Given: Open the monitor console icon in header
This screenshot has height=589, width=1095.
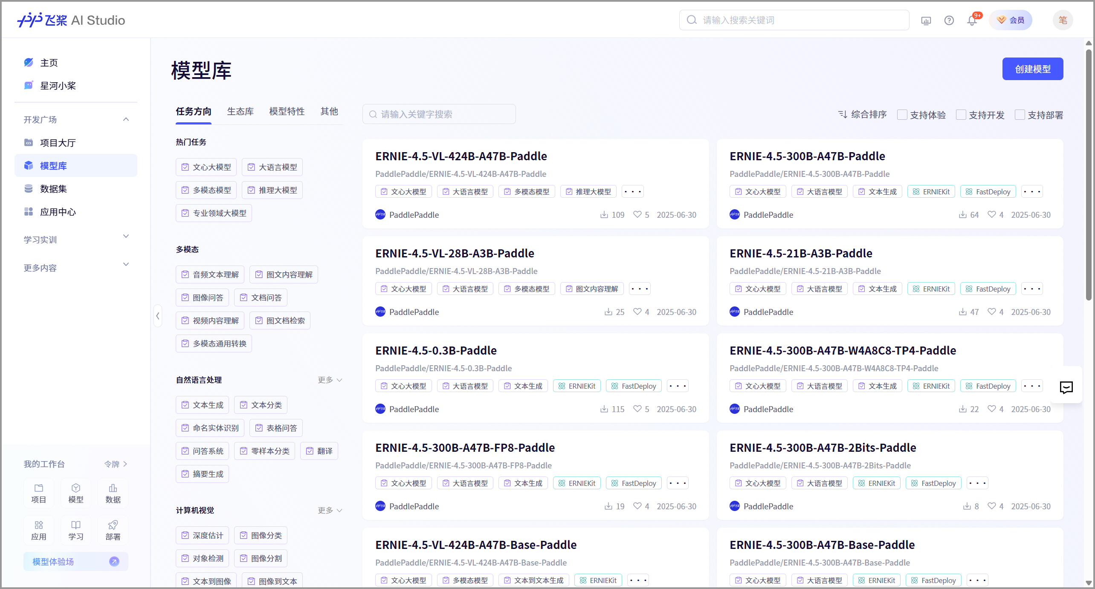Looking at the screenshot, I should (x=926, y=20).
